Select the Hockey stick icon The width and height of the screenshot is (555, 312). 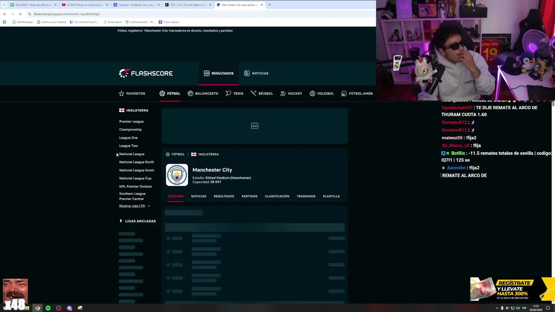coord(283,93)
